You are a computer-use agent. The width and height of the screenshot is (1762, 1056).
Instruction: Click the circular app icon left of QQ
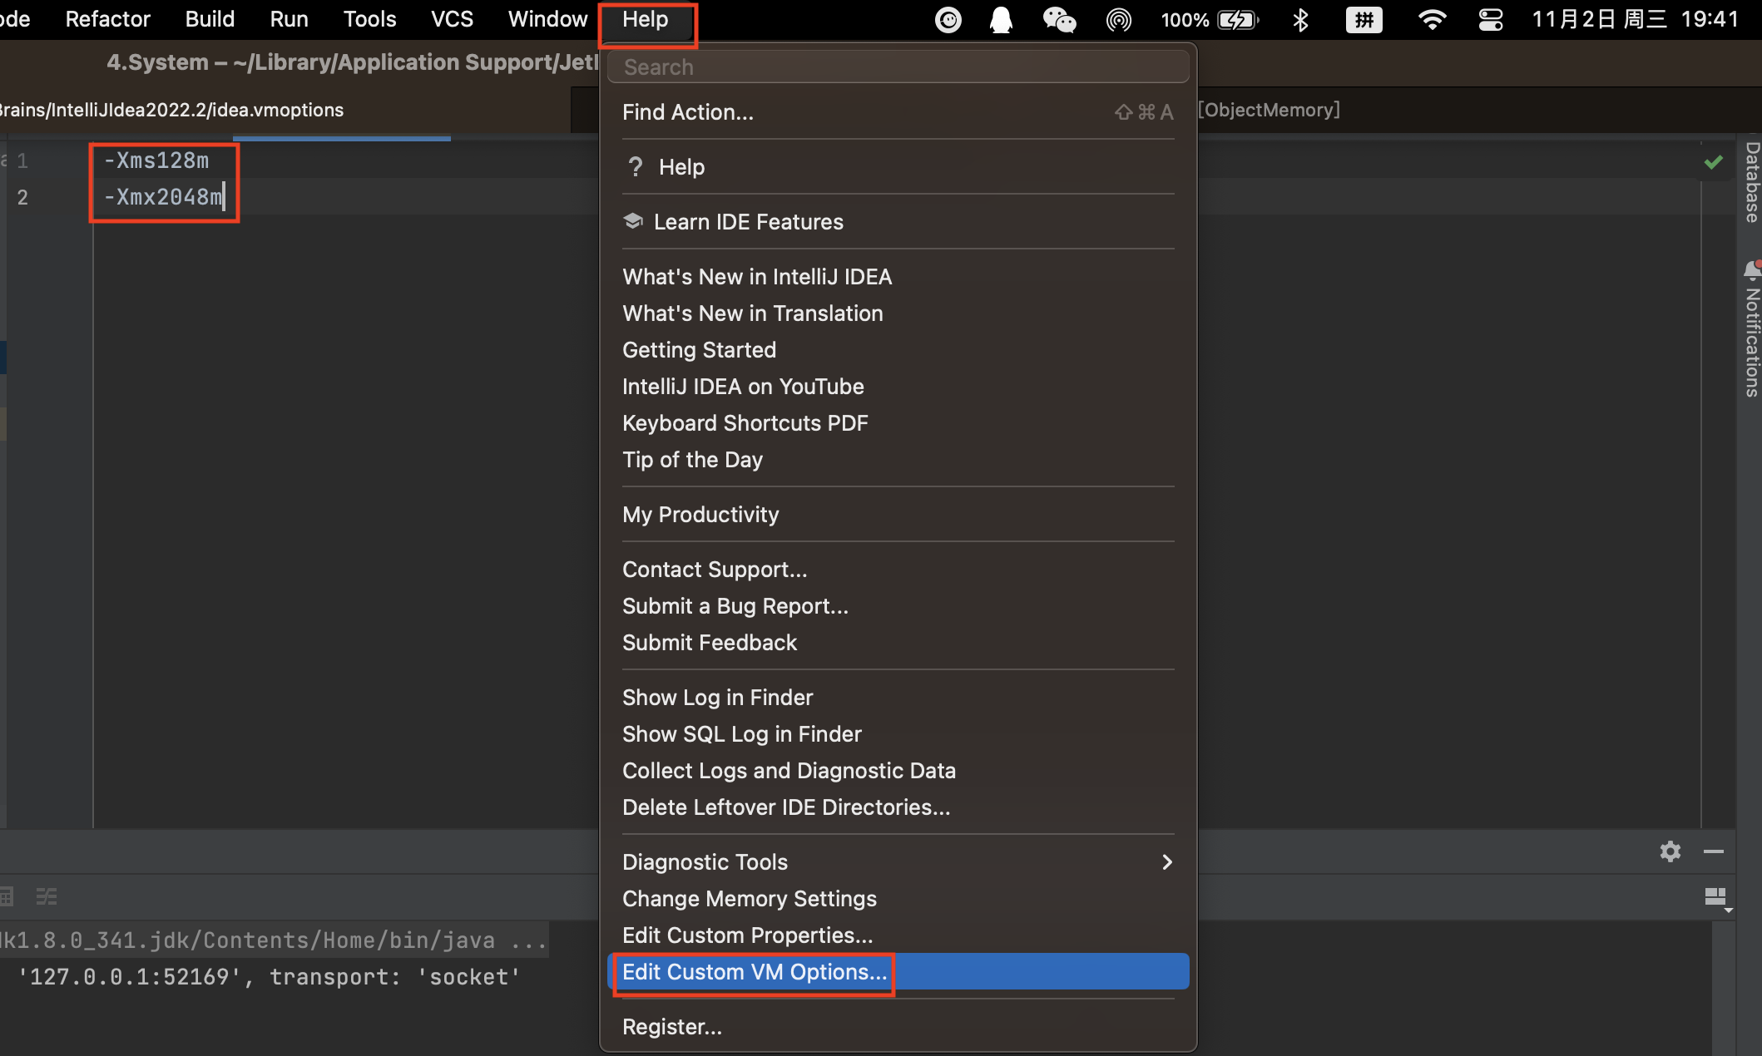click(948, 19)
